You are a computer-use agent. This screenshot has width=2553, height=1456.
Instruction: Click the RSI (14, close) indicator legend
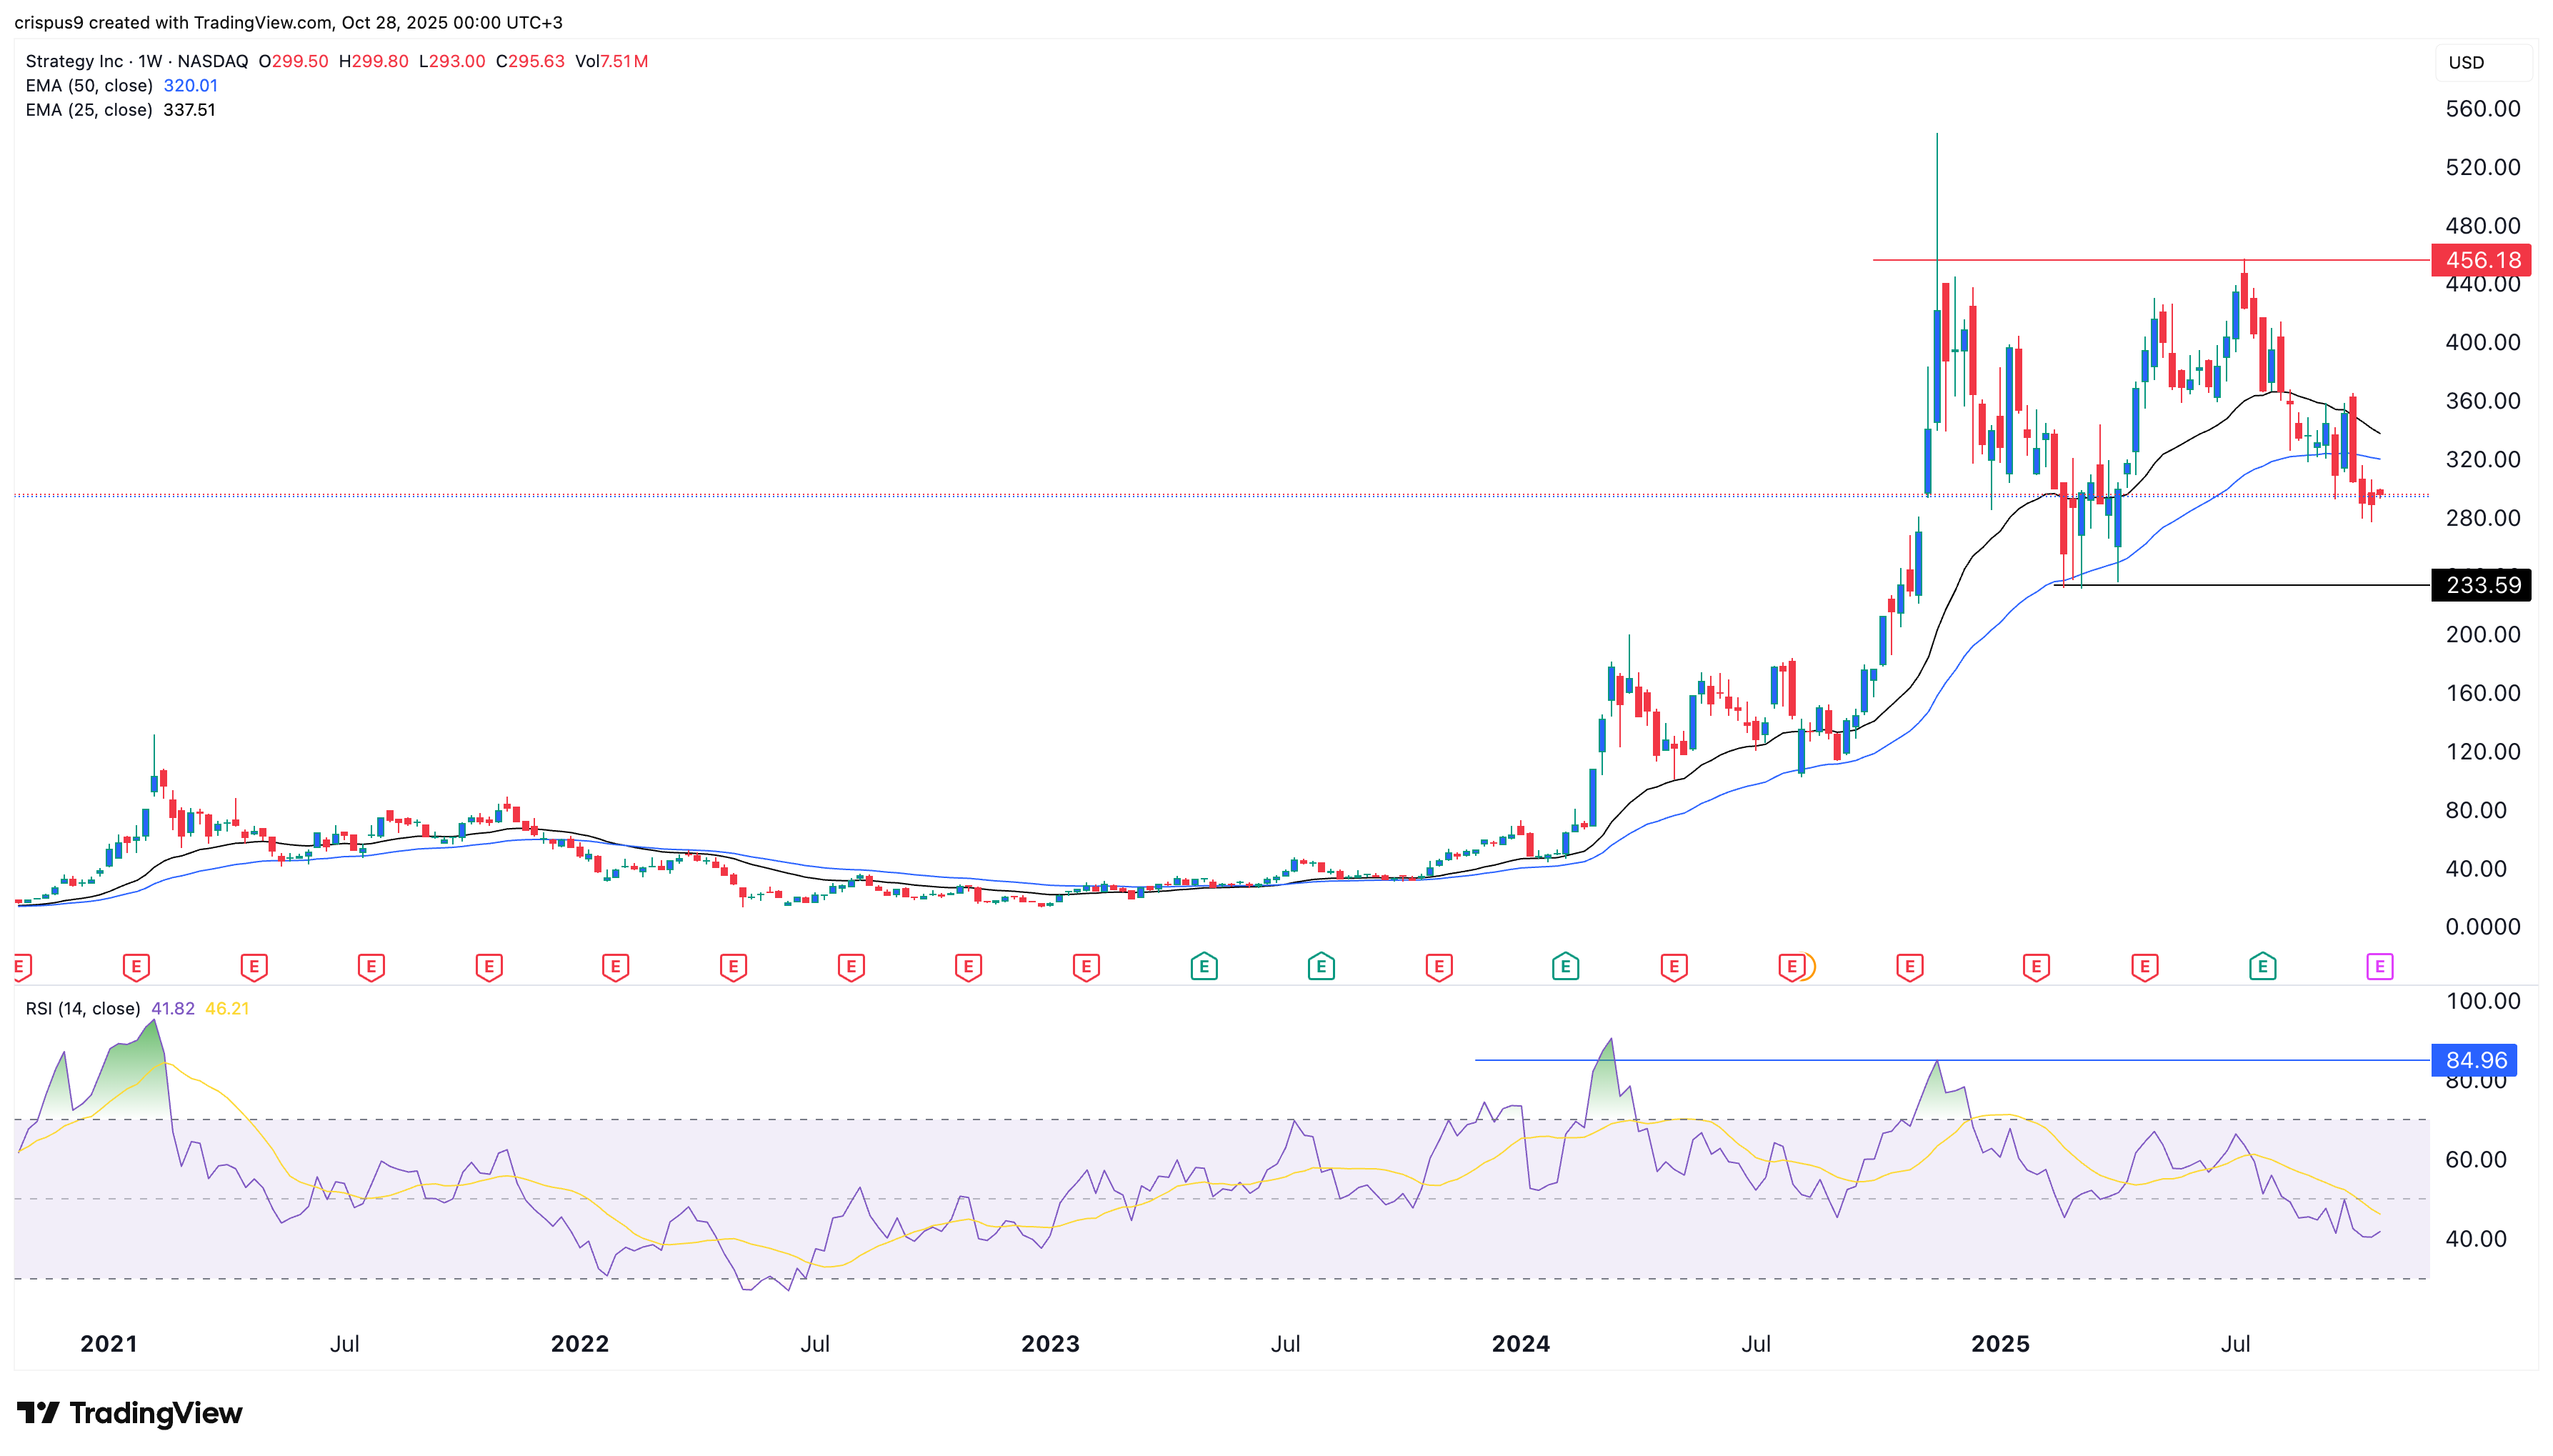click(x=83, y=1008)
